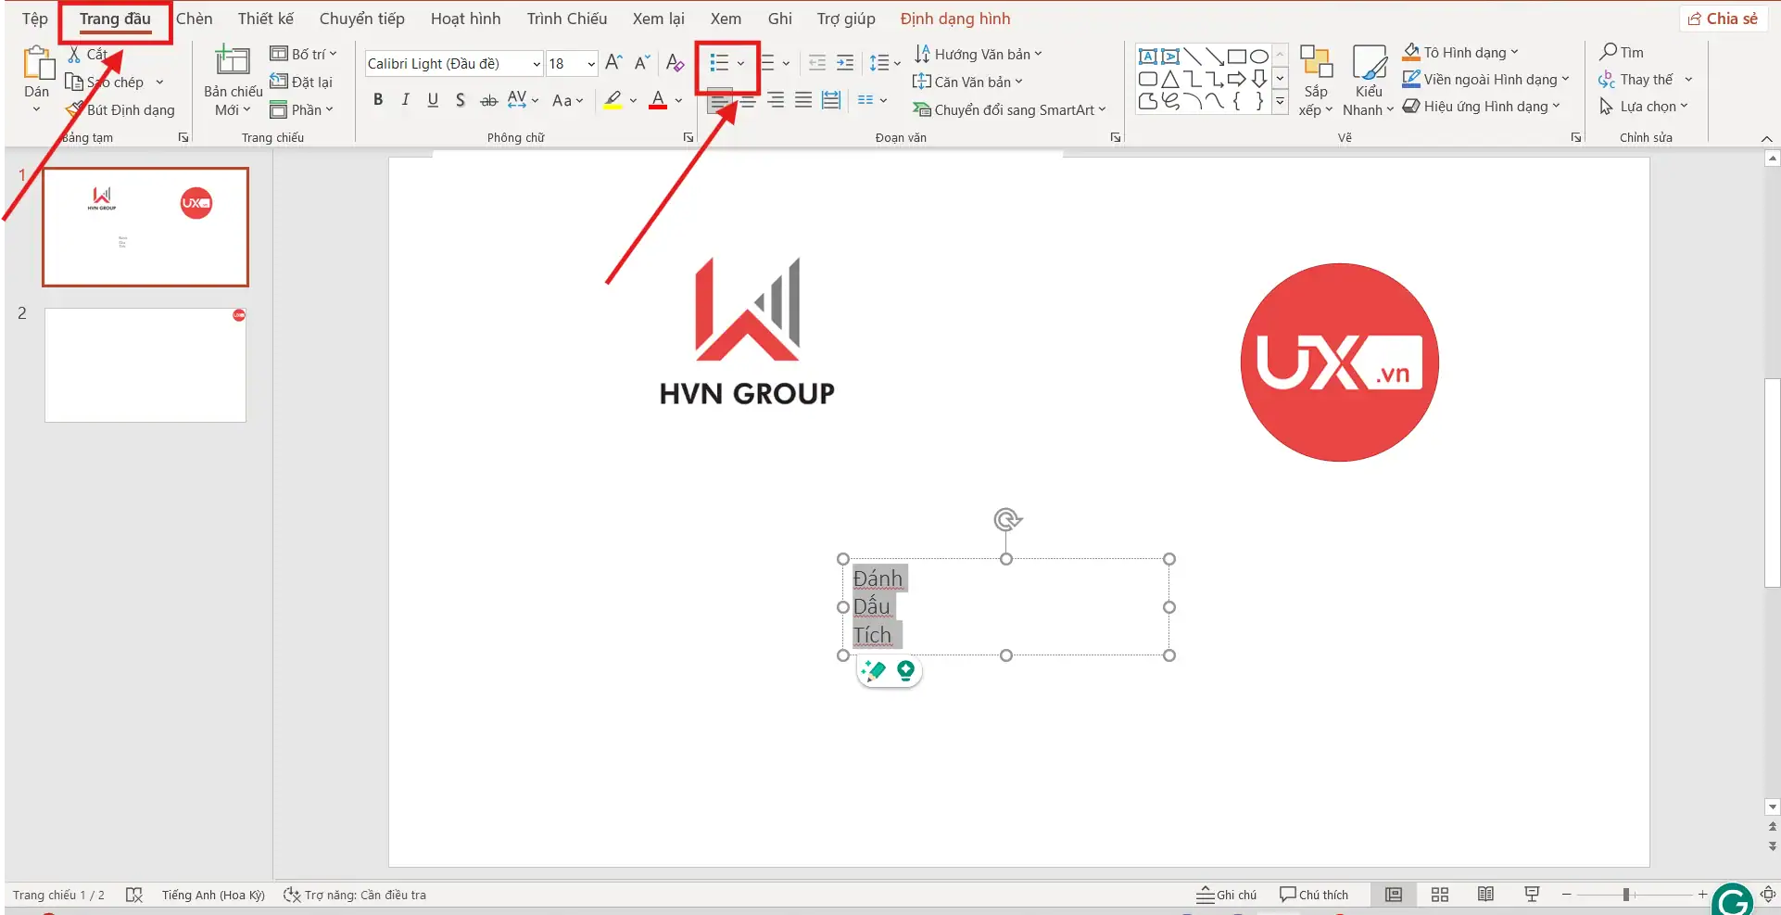Viewport: 1781px width, 915px height.
Task: Toggle distributed text alignment
Action: [x=831, y=100]
